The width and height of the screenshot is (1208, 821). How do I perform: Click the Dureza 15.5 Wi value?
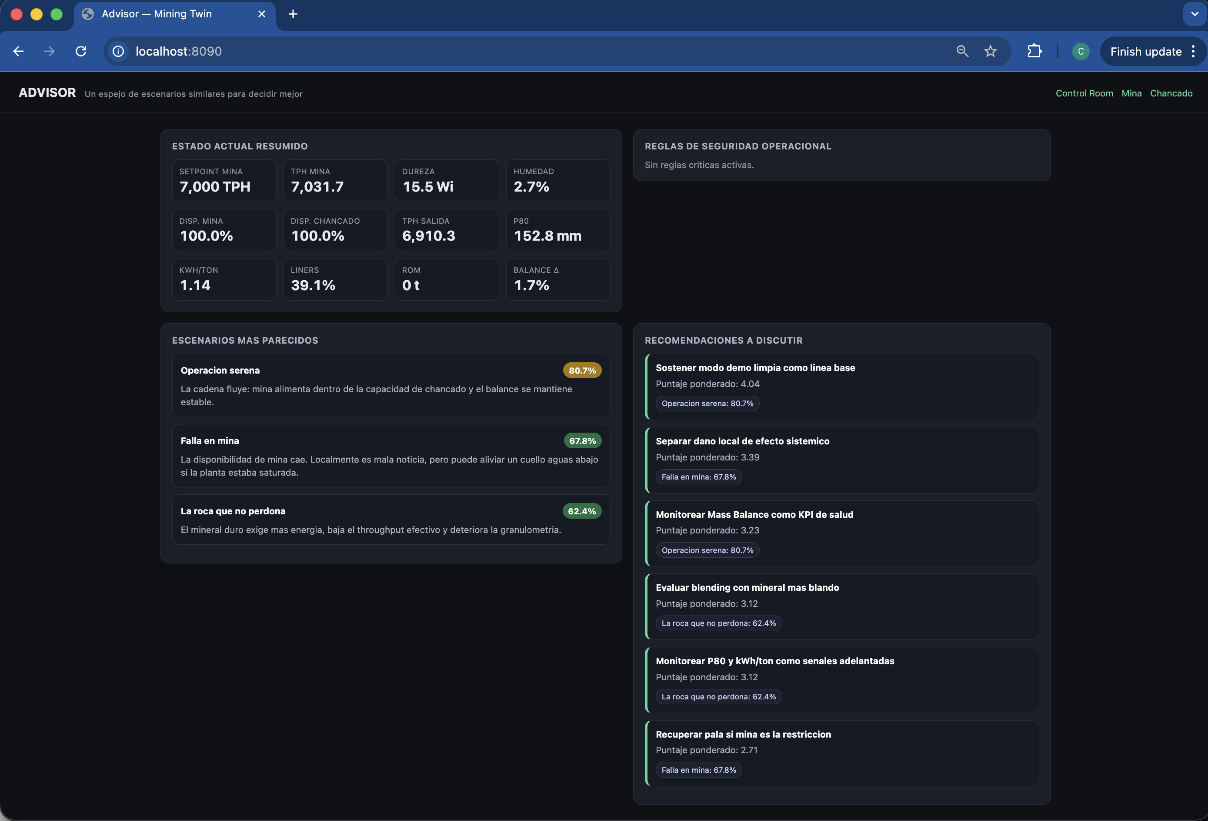point(428,186)
